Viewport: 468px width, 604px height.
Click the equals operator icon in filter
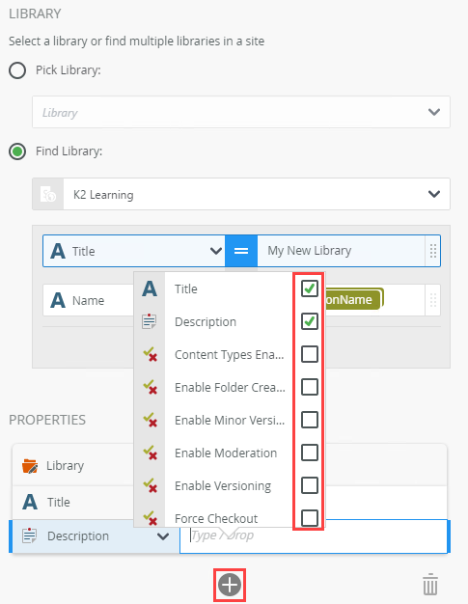coord(241,251)
